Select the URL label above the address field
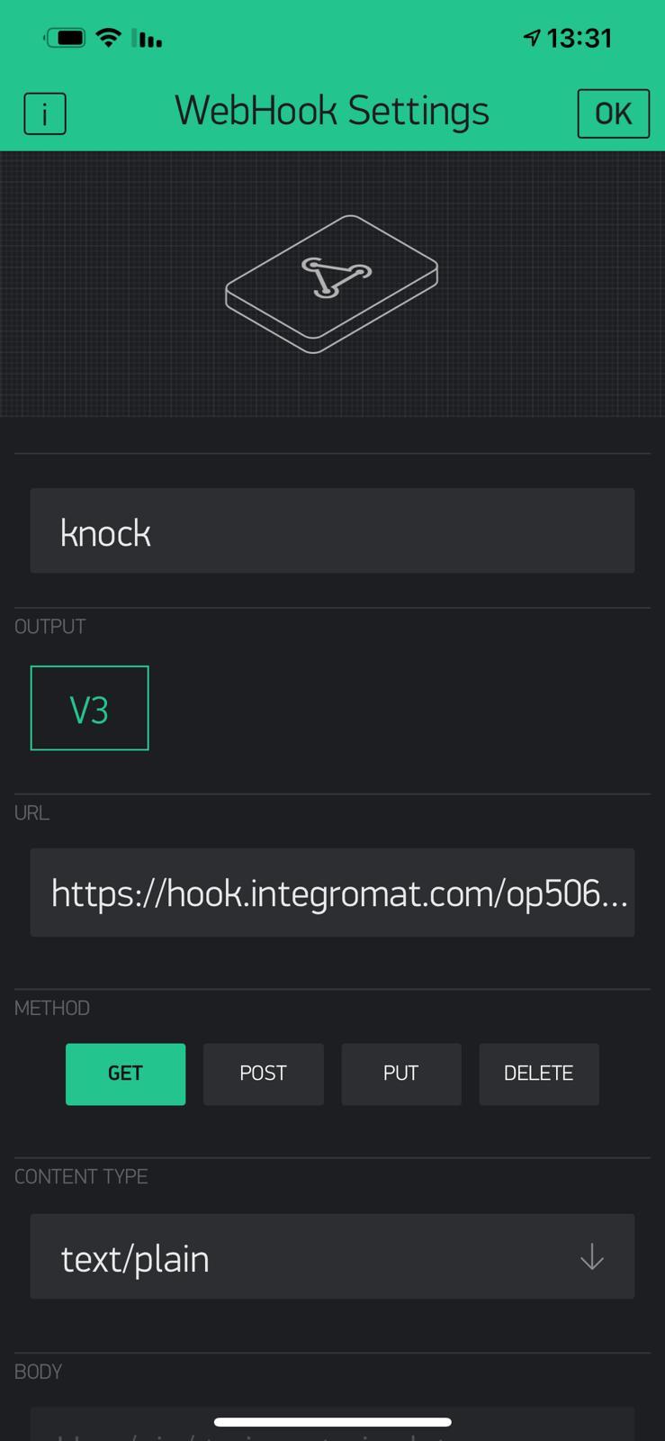665x1441 pixels. pyautogui.click(x=31, y=812)
